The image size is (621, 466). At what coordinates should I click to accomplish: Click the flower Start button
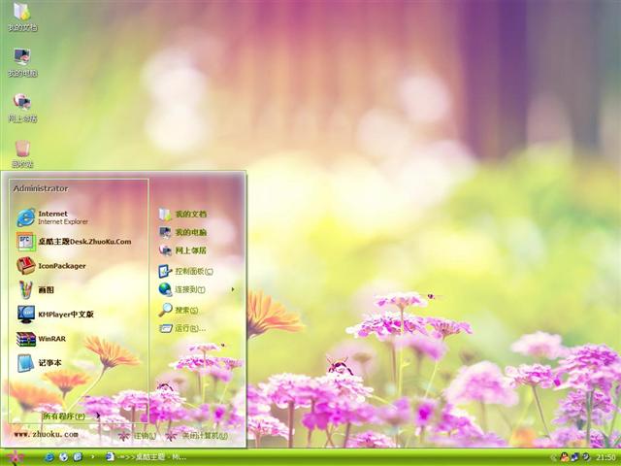tap(15, 457)
